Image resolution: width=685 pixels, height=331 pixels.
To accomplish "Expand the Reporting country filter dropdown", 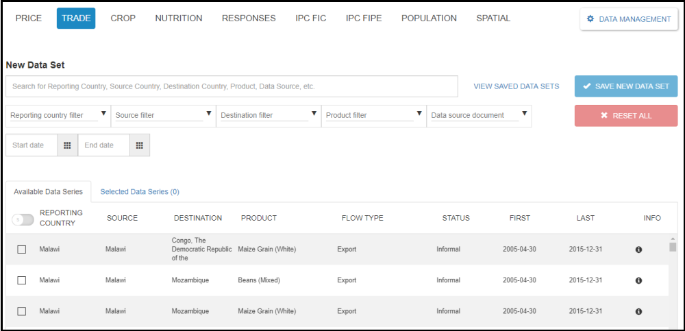I will [58, 115].
